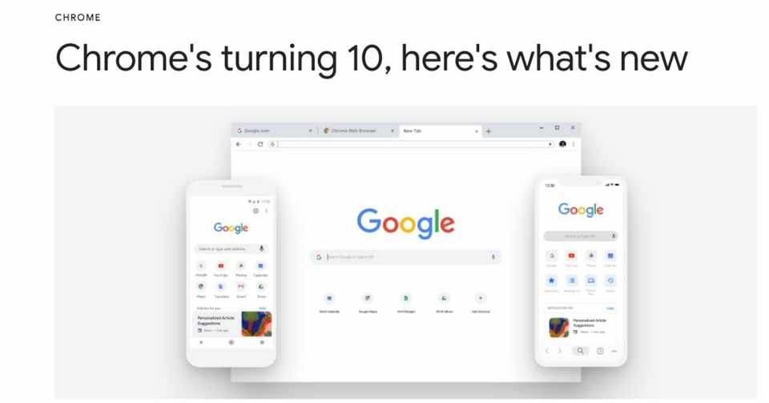
Task: Switch to the Chrome Web Browser tab
Action: click(353, 131)
